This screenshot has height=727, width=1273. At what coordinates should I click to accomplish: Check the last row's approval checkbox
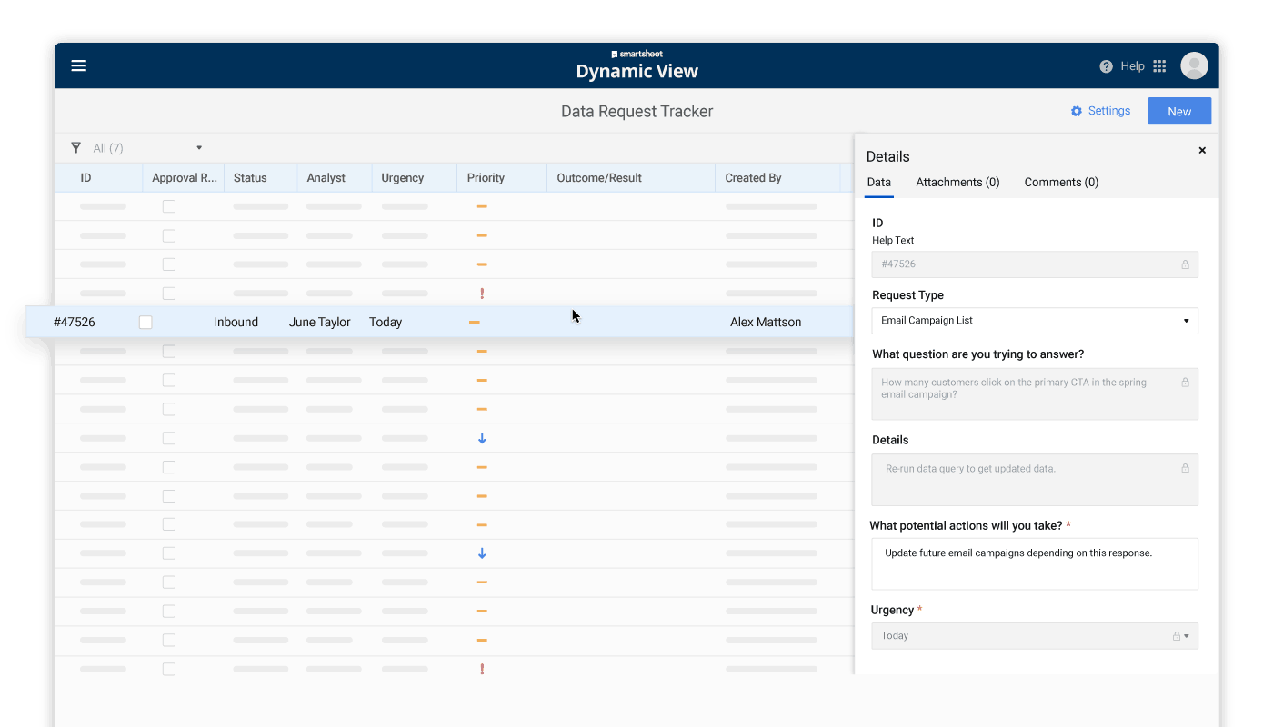(x=169, y=669)
